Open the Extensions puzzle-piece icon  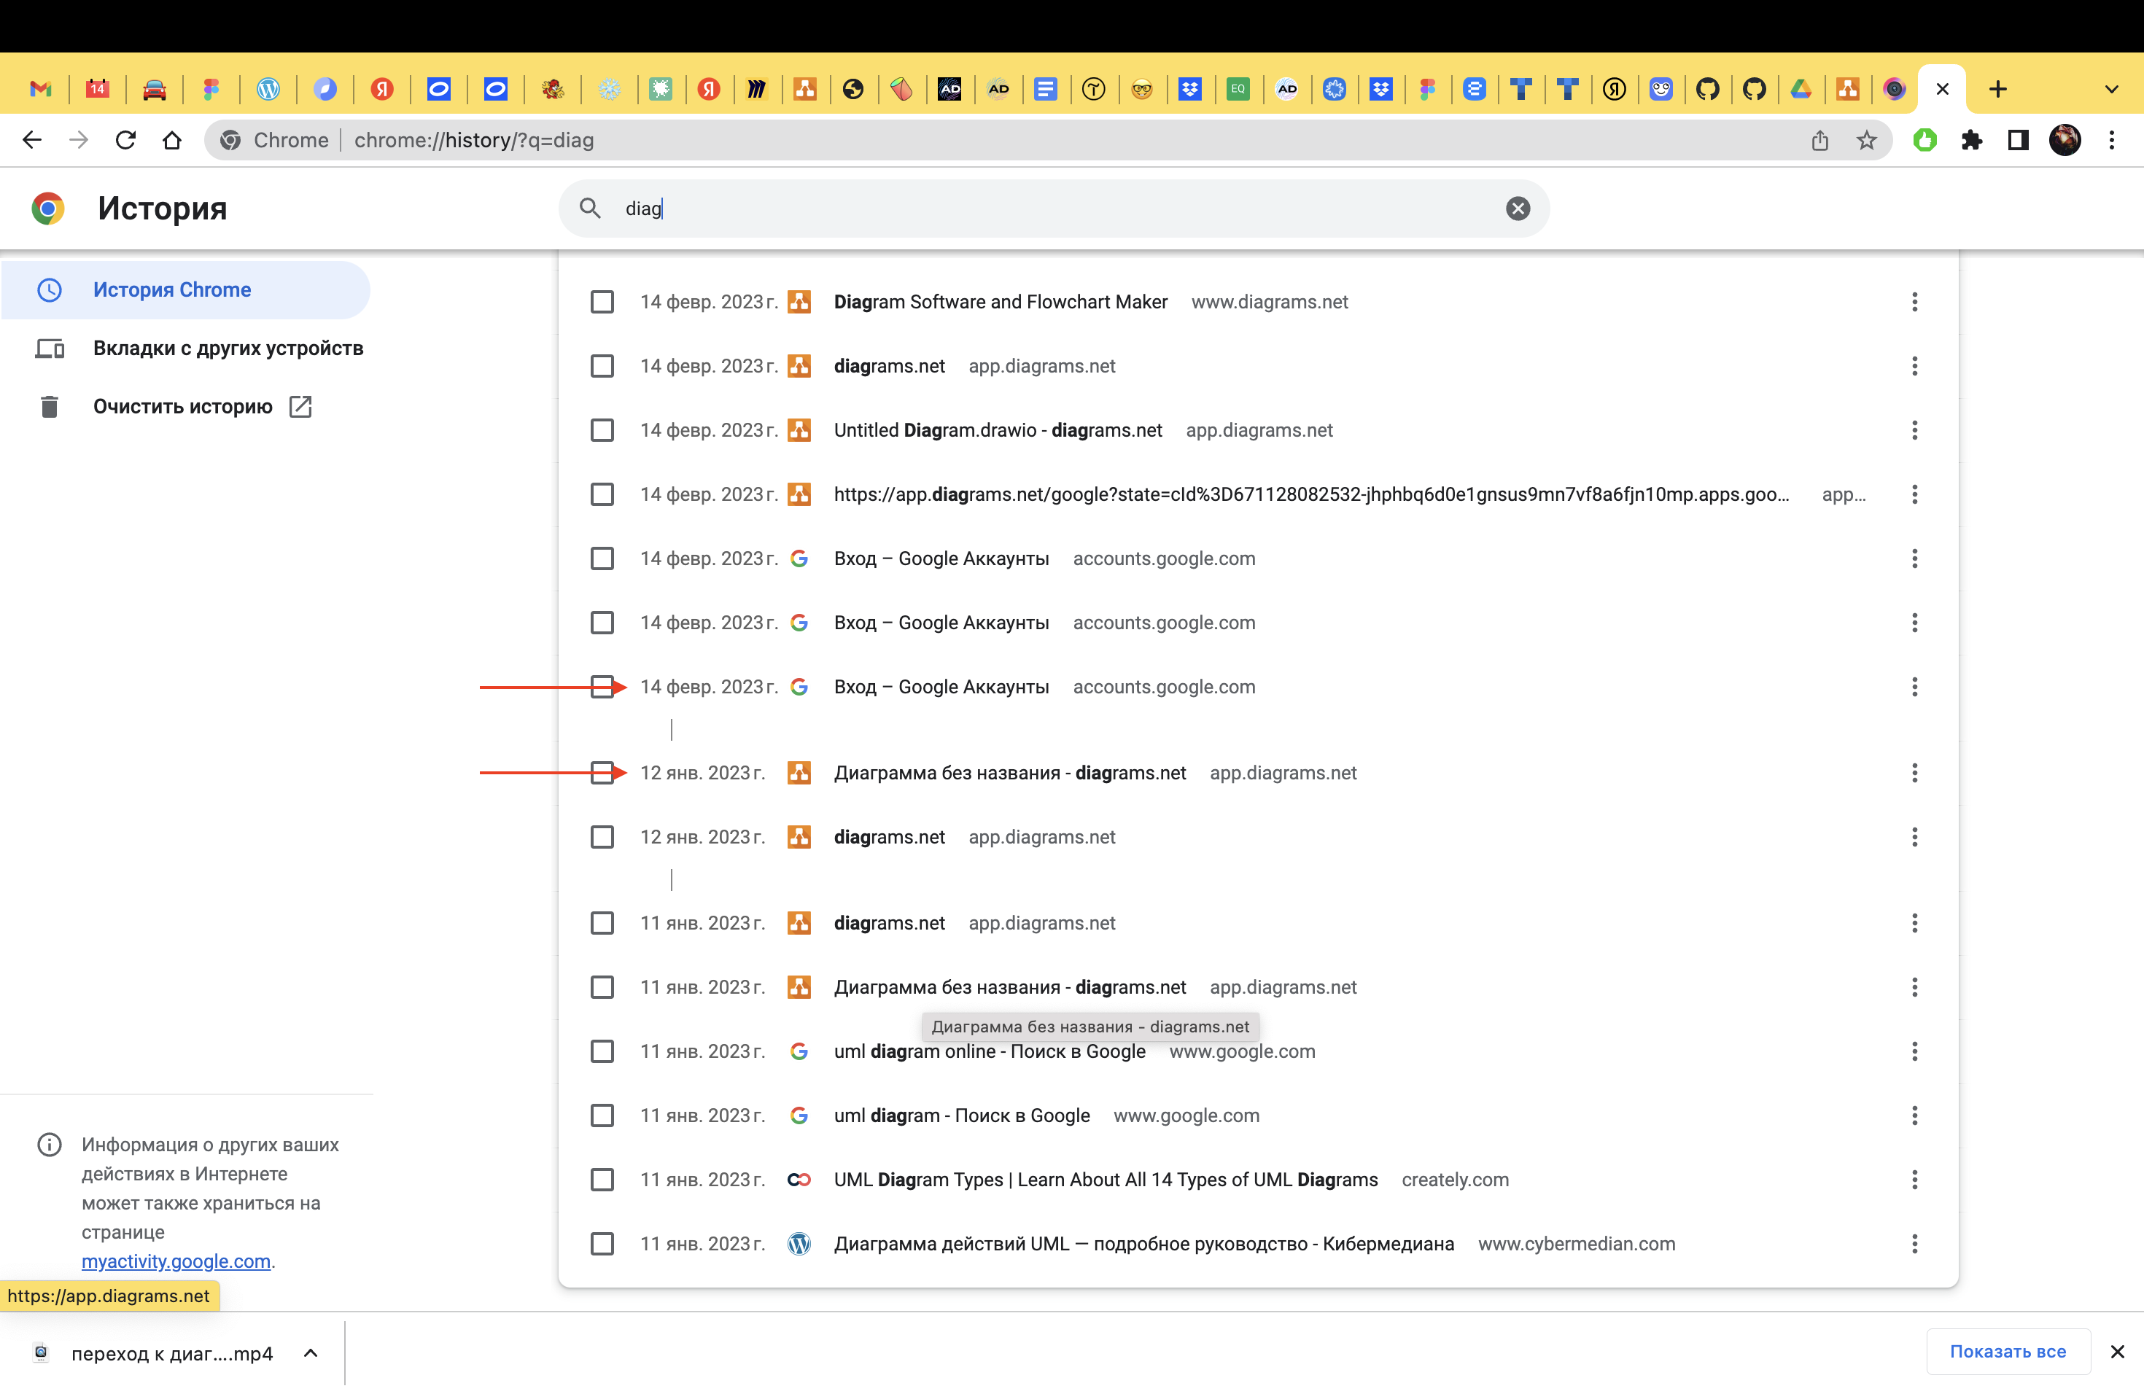pyautogui.click(x=1973, y=139)
